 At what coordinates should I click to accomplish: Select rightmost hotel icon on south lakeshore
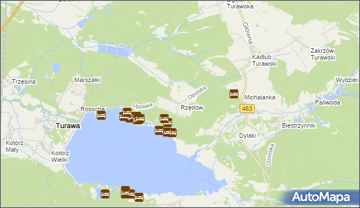[x=139, y=197]
